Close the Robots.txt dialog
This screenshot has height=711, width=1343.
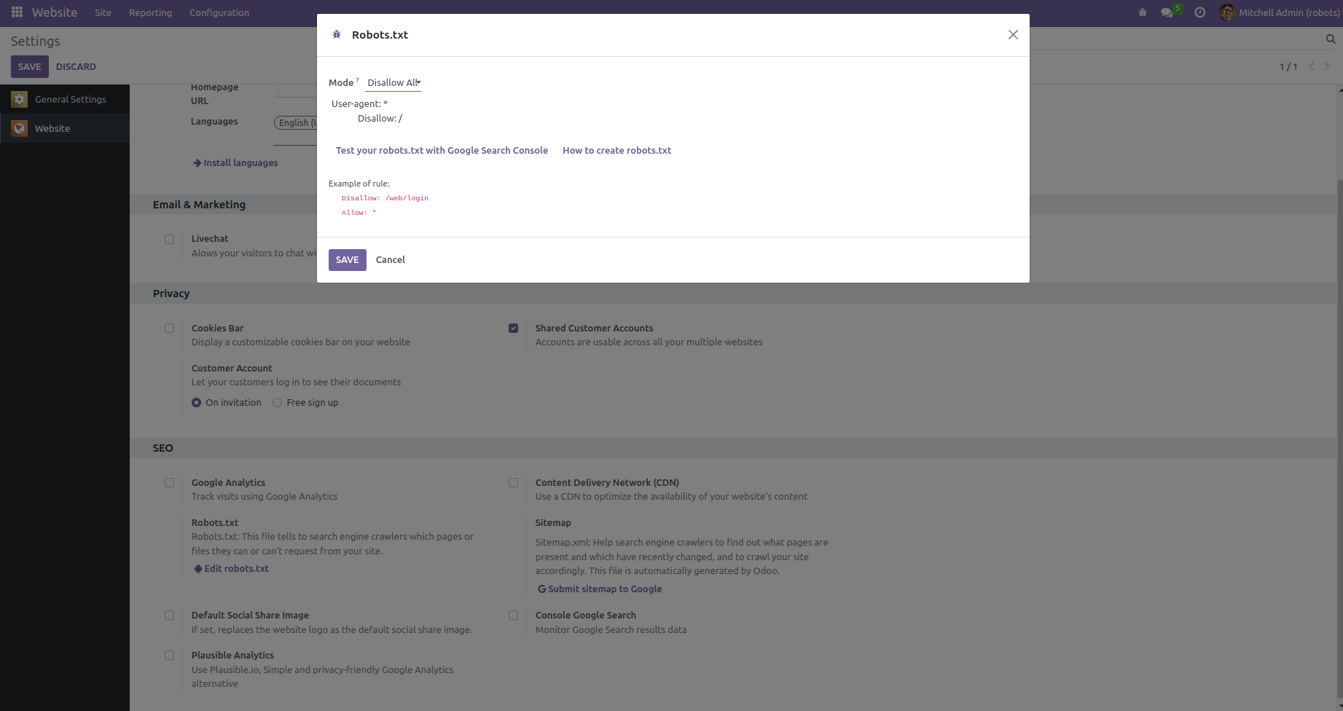coord(1013,35)
